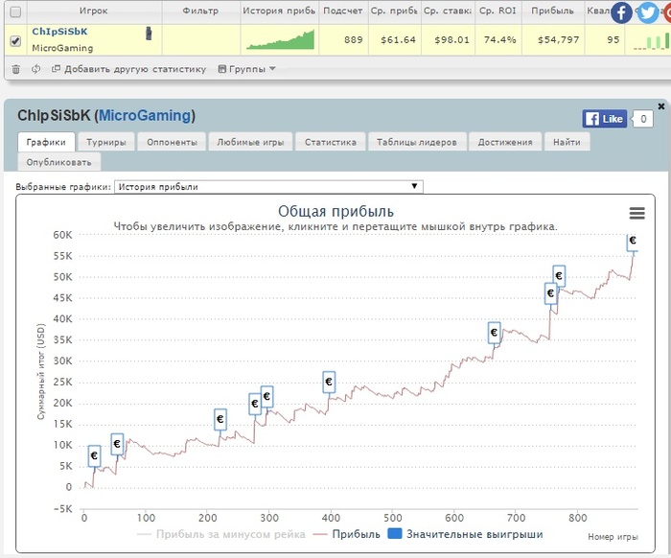Uncheck the ChIpSiSbK row checkbox

[14, 40]
